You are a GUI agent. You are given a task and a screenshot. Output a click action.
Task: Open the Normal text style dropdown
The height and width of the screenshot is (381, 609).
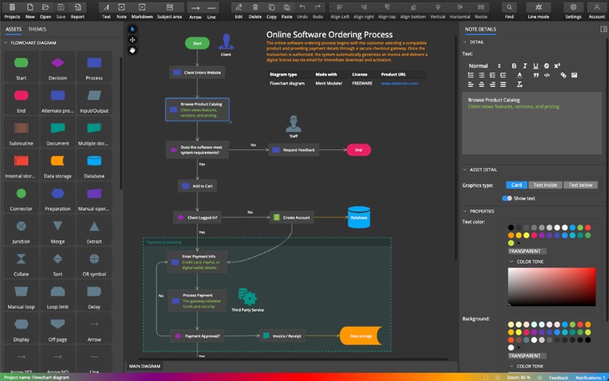coord(484,66)
